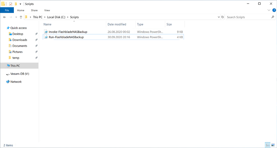Open the File ribbon tab
The image size is (277, 148).
pos(7,10)
